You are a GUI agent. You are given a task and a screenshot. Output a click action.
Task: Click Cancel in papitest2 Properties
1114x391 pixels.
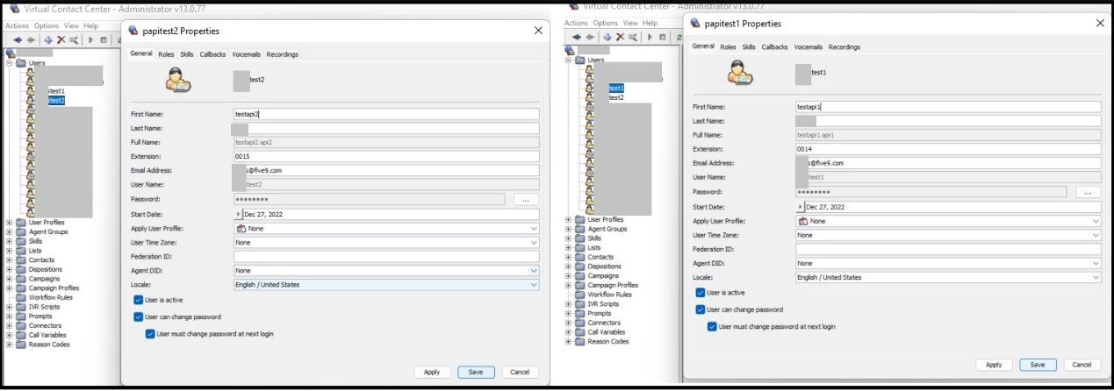click(519, 372)
